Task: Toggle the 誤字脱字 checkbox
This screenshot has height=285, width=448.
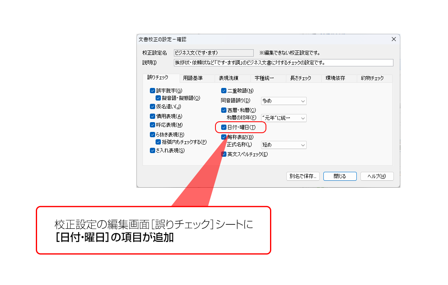Action: click(x=153, y=91)
